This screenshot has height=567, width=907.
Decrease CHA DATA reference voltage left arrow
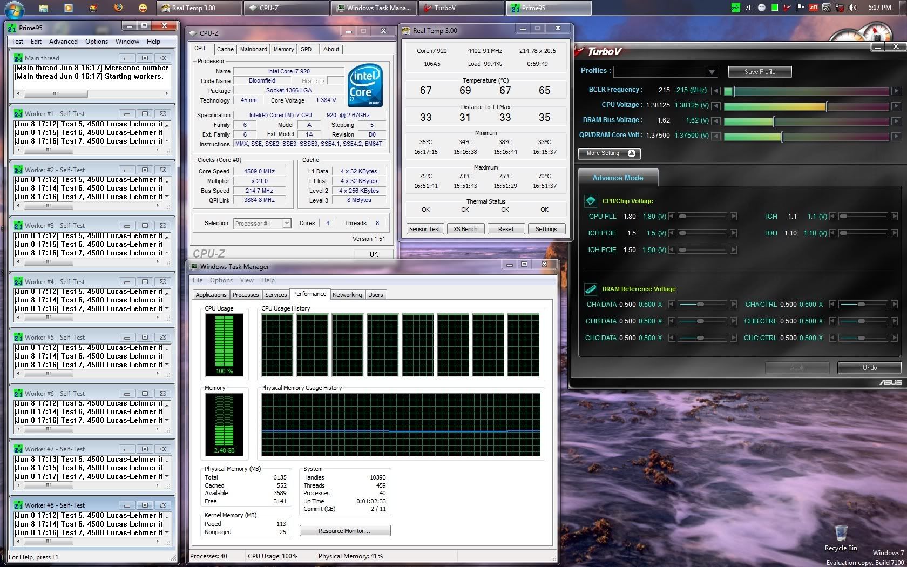click(672, 304)
